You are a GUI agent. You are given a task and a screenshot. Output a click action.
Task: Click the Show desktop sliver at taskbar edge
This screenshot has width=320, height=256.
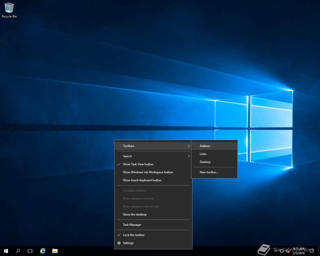point(319,251)
